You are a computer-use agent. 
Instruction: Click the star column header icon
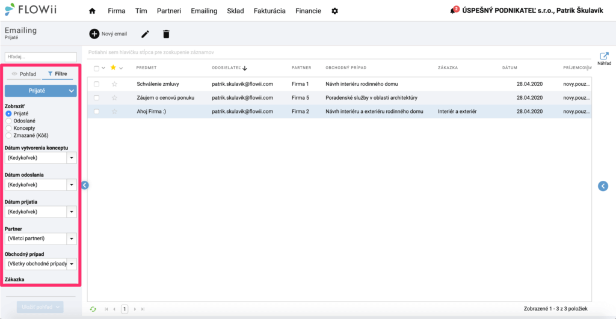[113, 67]
